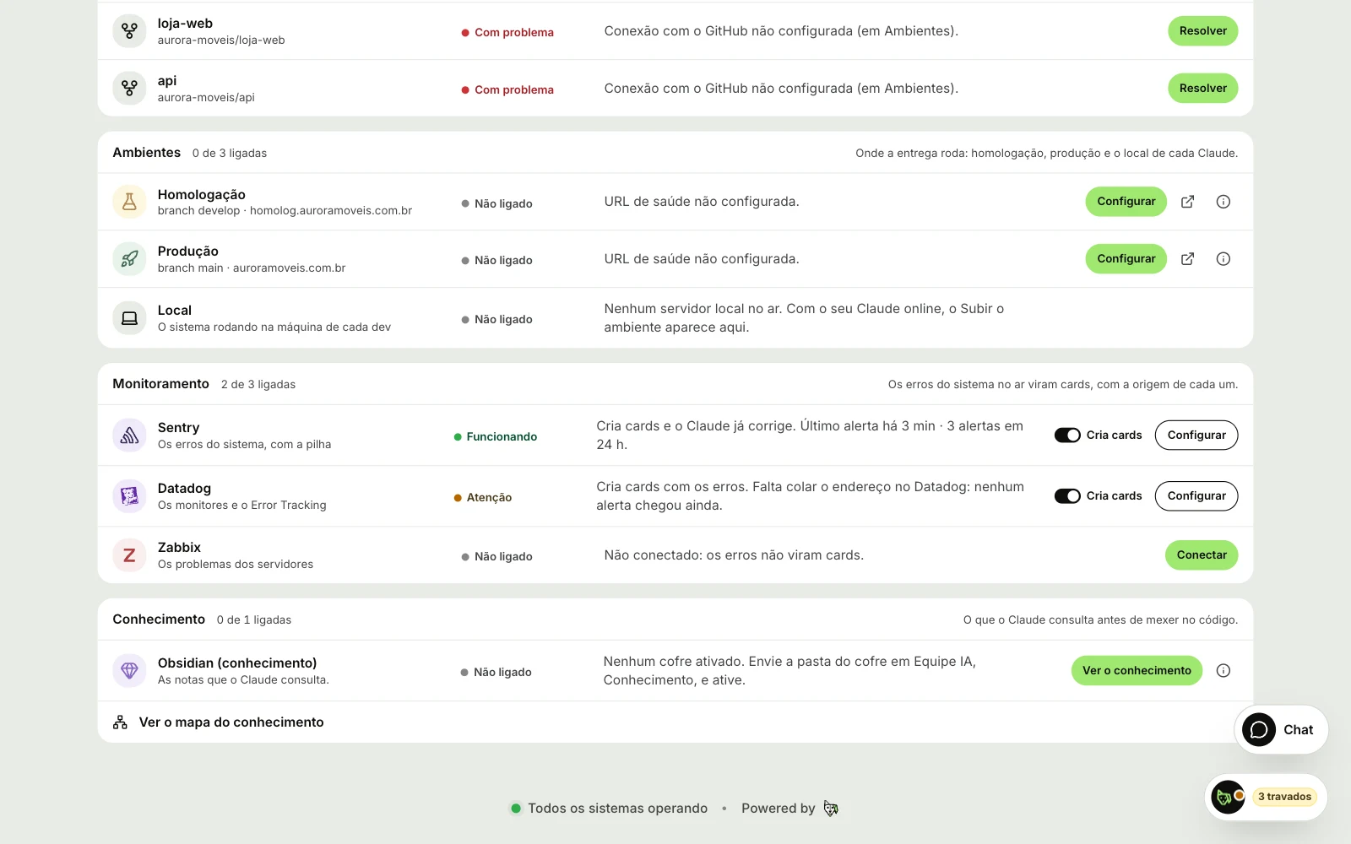Click the Monitoramento section heading

[160, 384]
